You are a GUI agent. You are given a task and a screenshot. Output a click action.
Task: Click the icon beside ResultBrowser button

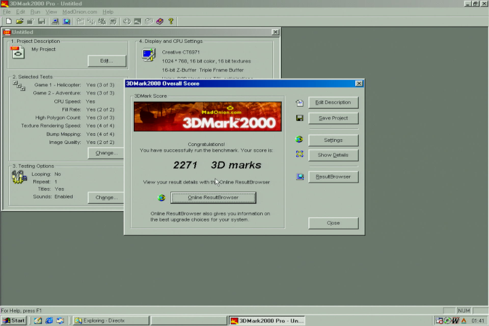click(x=300, y=177)
